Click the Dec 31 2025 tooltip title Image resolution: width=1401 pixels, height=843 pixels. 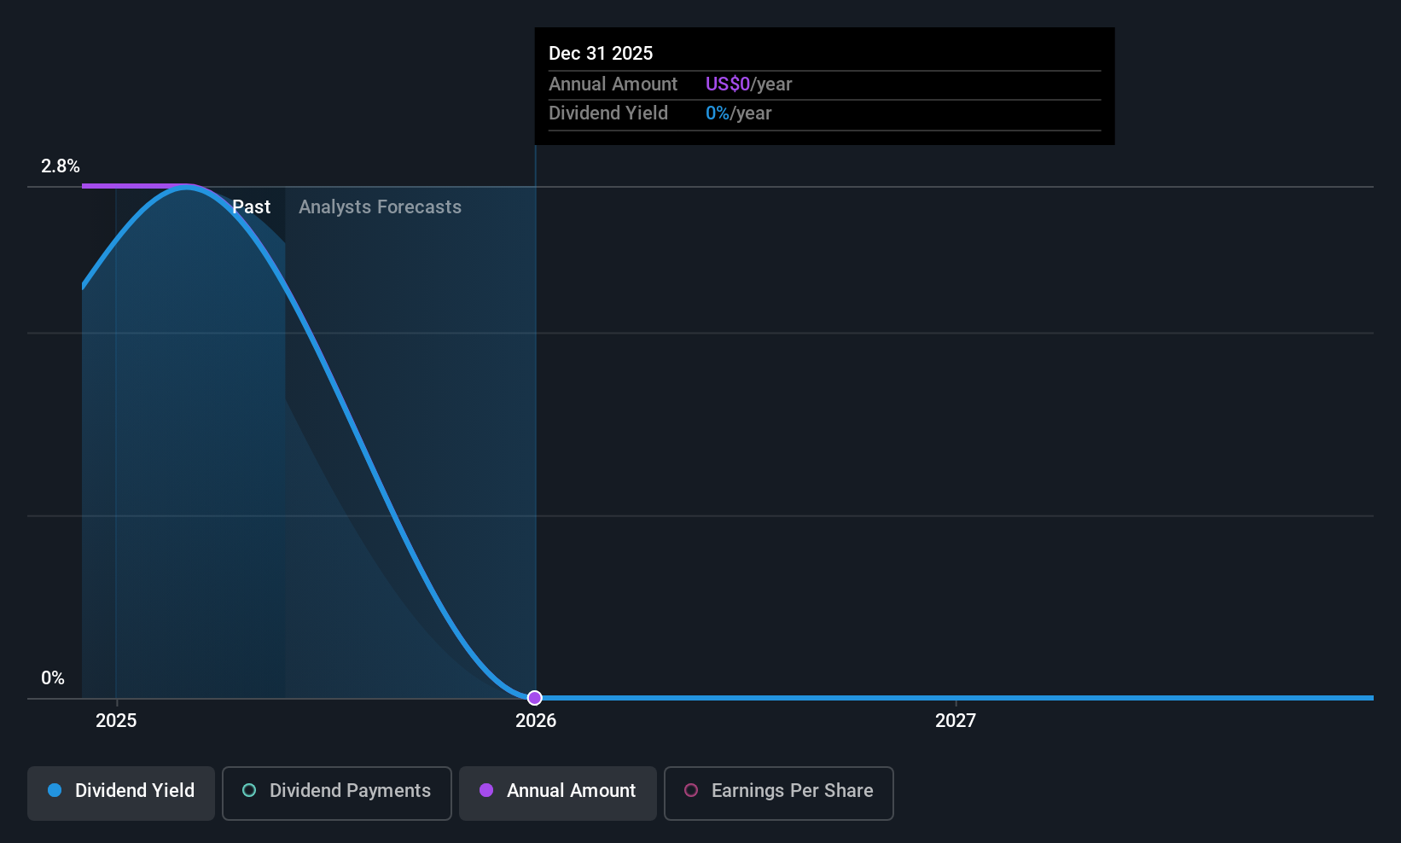[x=601, y=53]
